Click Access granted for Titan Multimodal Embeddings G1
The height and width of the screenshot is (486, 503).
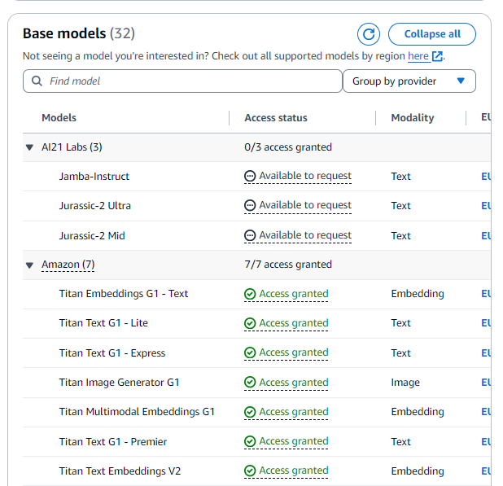coord(286,412)
